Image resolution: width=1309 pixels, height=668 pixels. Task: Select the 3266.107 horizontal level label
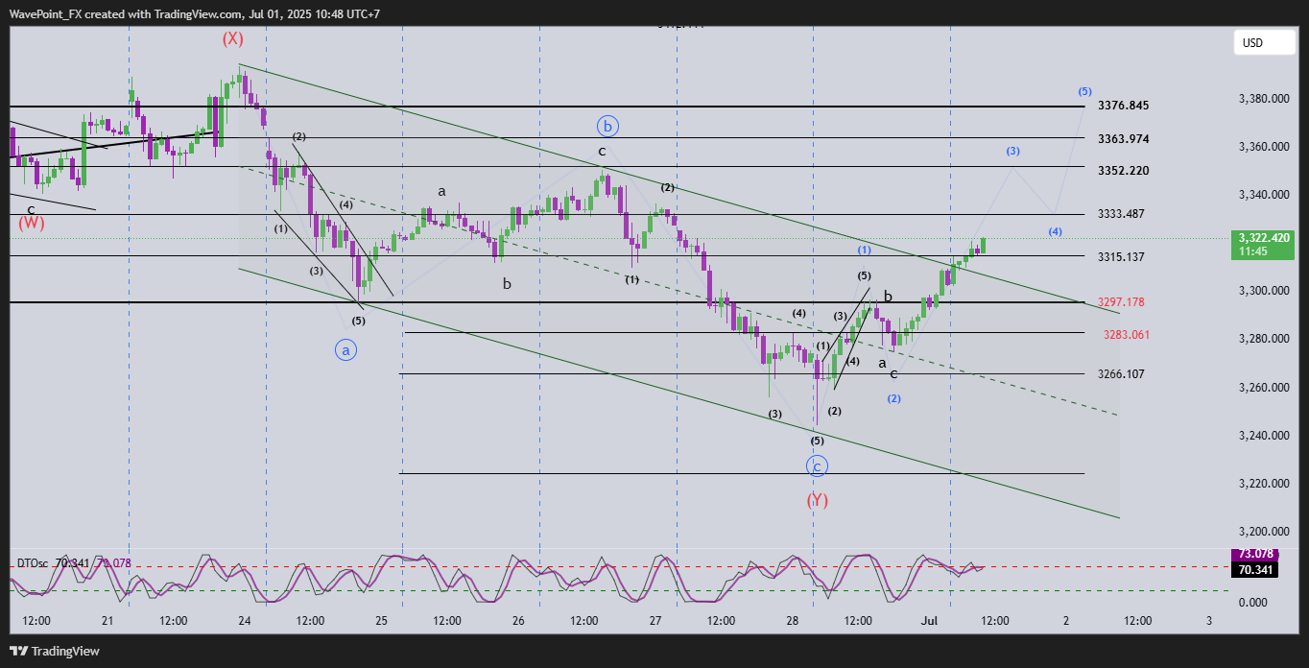click(x=1121, y=374)
